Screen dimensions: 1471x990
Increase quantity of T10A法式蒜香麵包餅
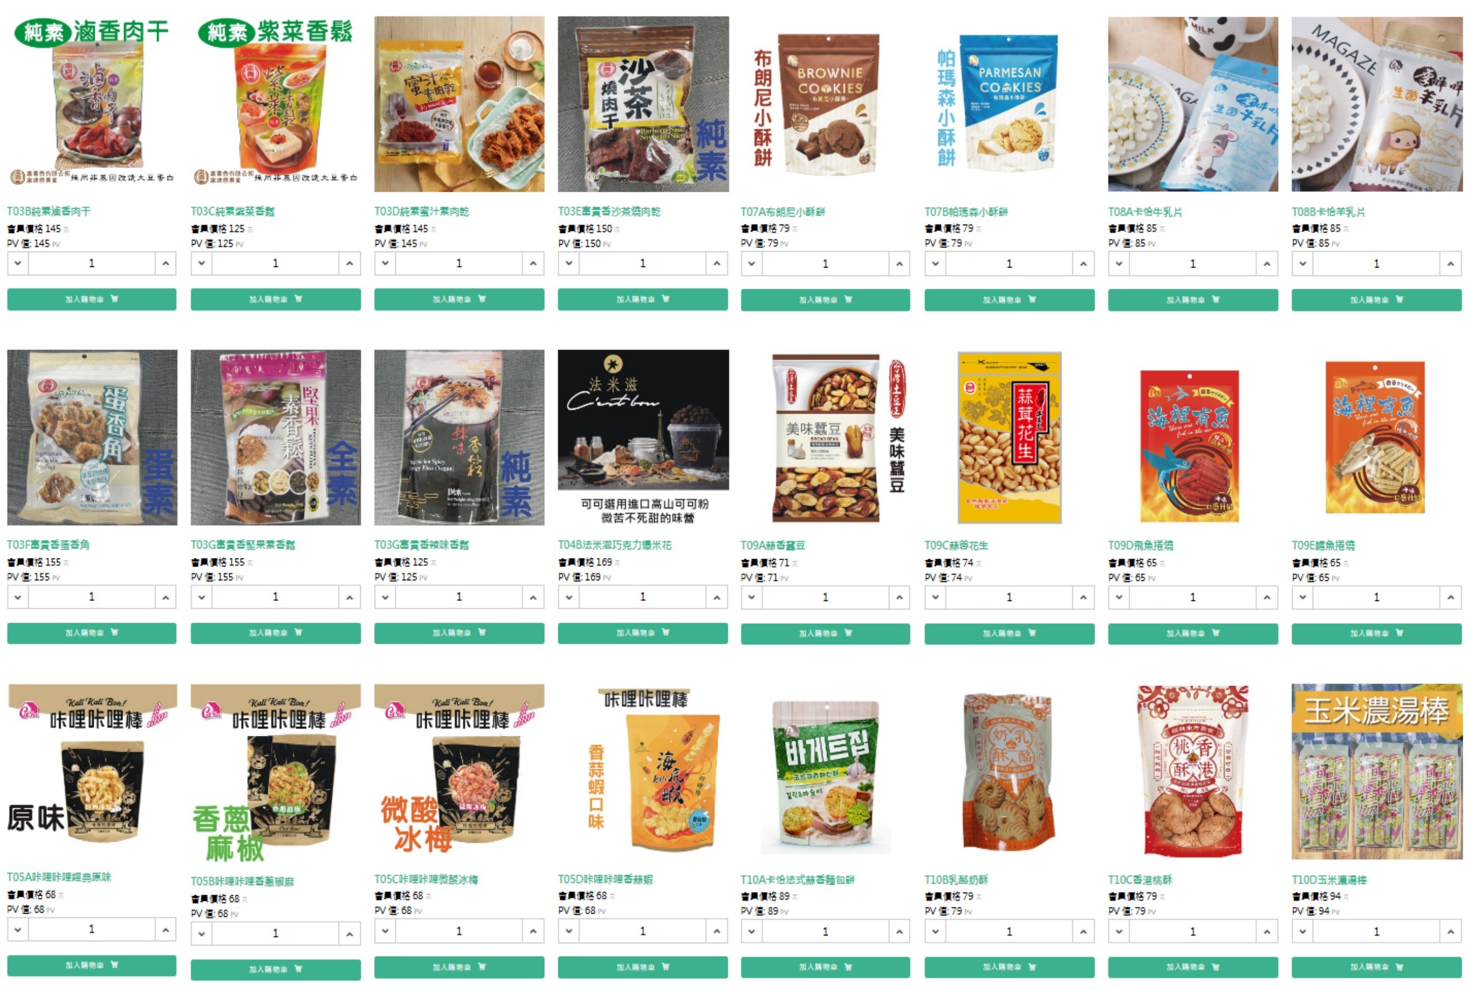point(899,932)
